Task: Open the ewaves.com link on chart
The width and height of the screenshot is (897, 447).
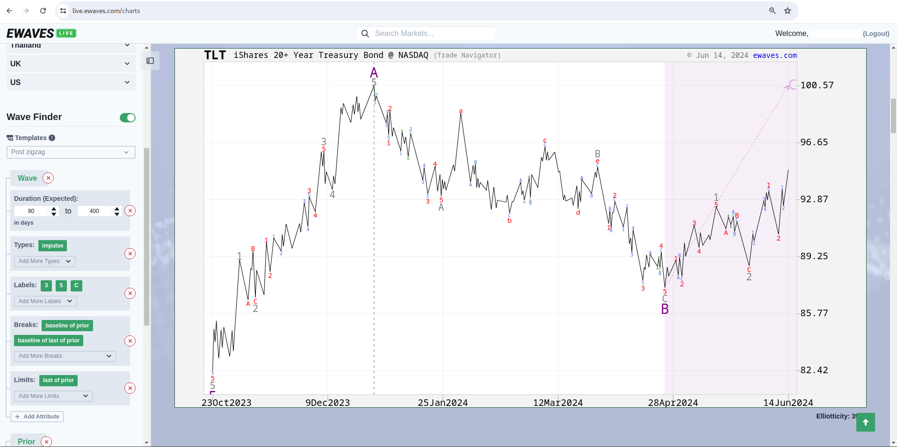Action: coord(774,56)
